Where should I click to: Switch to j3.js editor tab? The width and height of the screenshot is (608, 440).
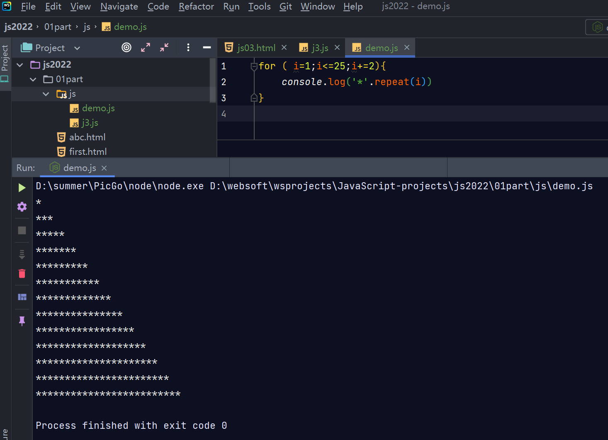click(x=314, y=48)
